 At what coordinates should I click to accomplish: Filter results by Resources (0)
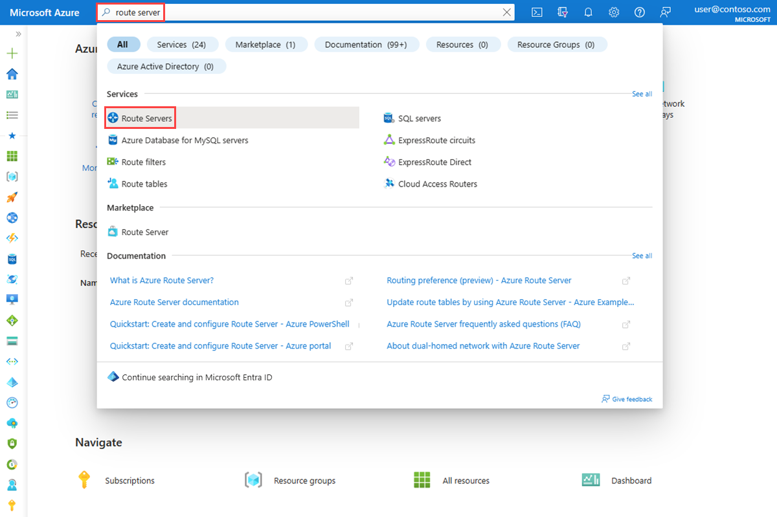coord(462,45)
